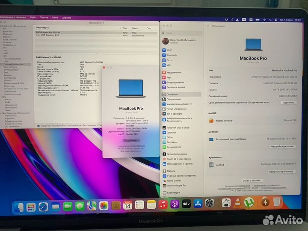308x231 pixels.
Task: Select Основные in settings sidebar
Action: click(181, 94)
